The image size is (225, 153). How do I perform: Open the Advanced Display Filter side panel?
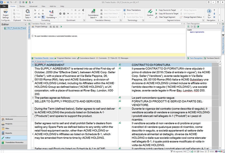coord(223,44)
